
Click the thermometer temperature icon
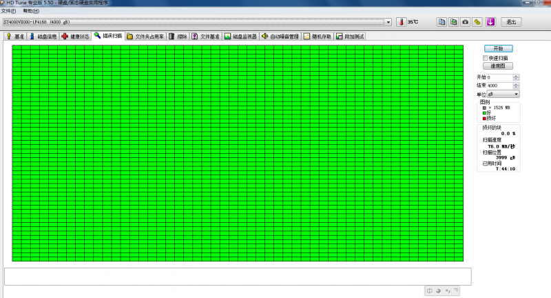[x=401, y=22]
